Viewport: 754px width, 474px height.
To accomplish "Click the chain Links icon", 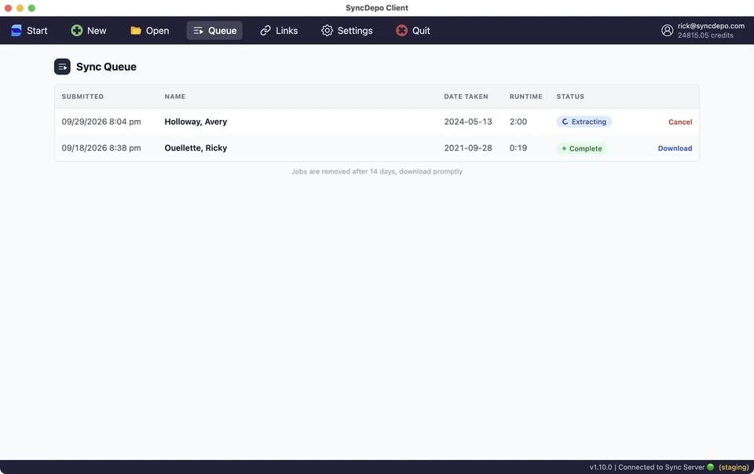I will (x=265, y=31).
